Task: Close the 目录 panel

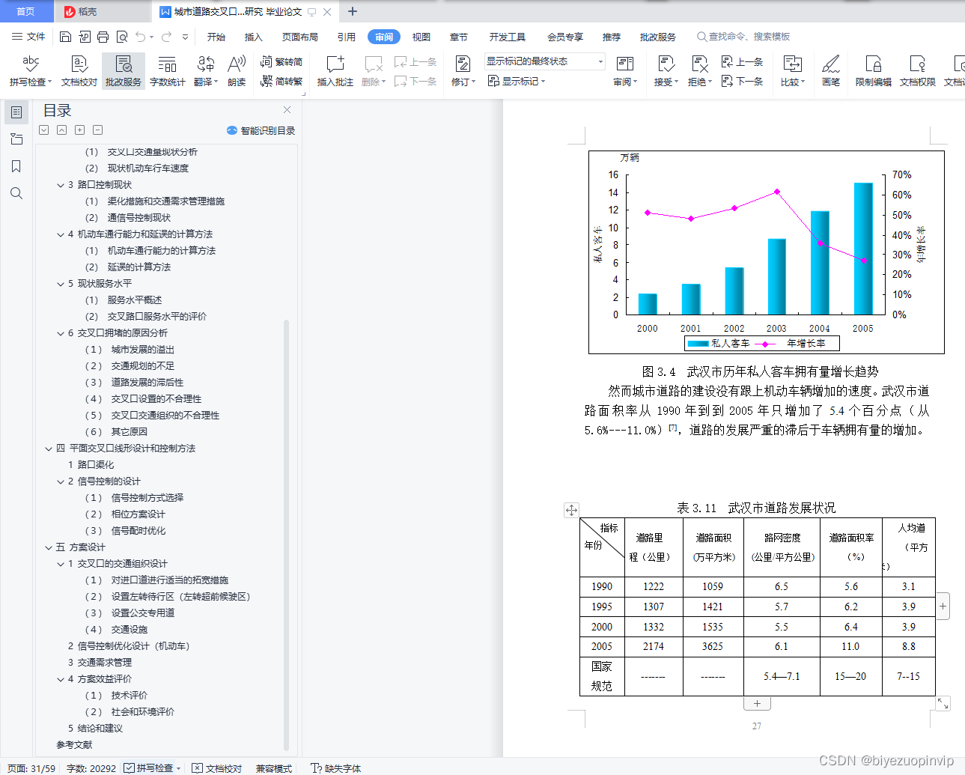Action: 287,110
